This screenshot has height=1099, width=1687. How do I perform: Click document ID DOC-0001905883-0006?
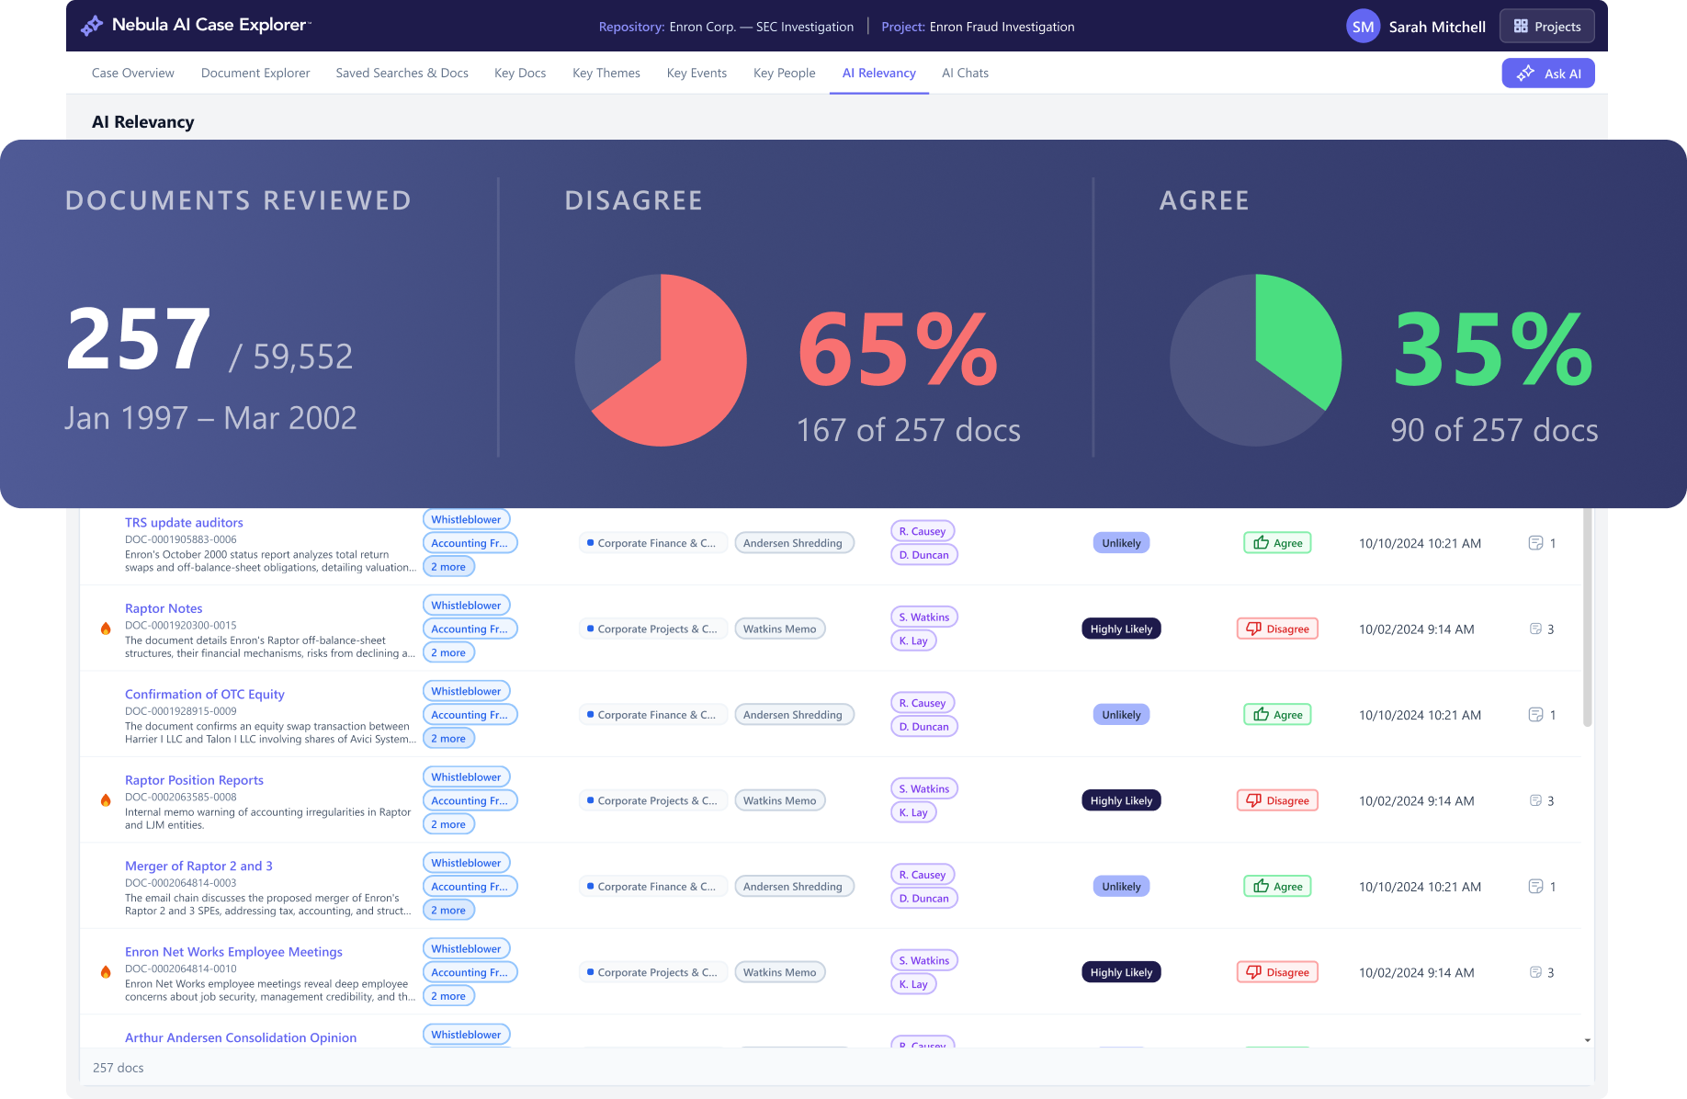point(181,539)
